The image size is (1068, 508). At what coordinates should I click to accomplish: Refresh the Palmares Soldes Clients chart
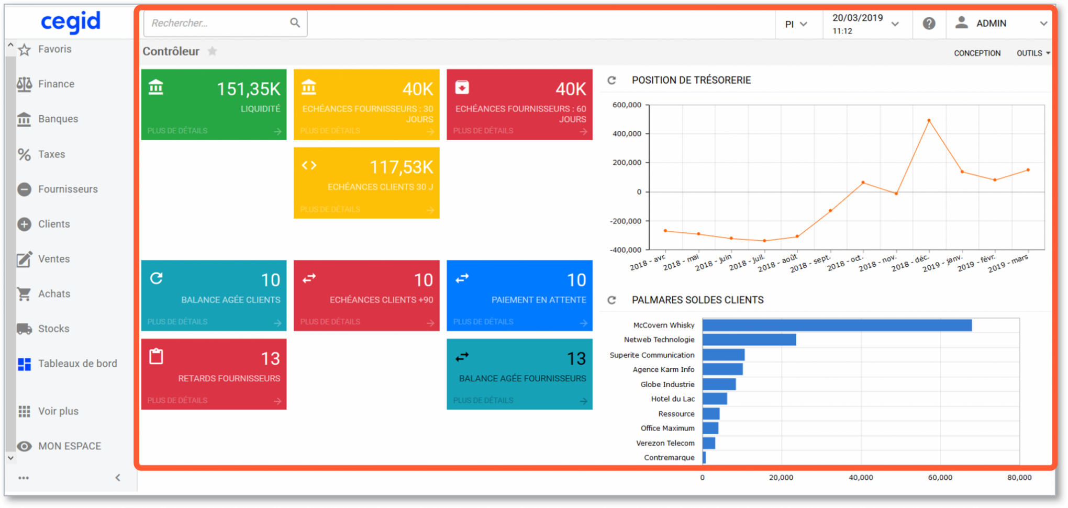pyautogui.click(x=611, y=300)
